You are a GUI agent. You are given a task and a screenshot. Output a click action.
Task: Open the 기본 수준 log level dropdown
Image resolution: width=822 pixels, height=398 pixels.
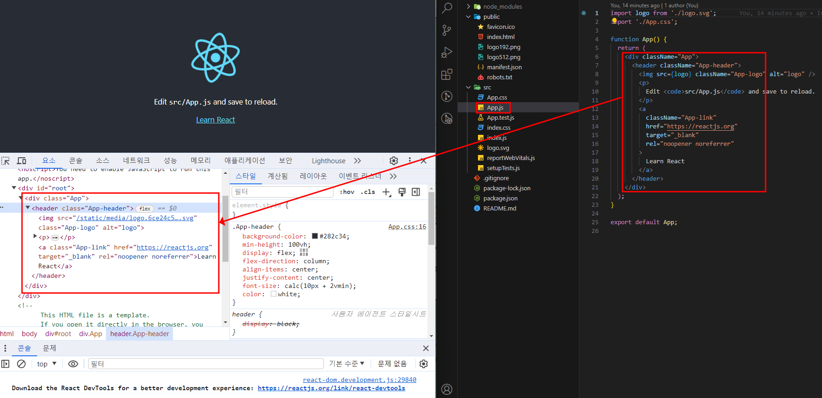(346, 364)
